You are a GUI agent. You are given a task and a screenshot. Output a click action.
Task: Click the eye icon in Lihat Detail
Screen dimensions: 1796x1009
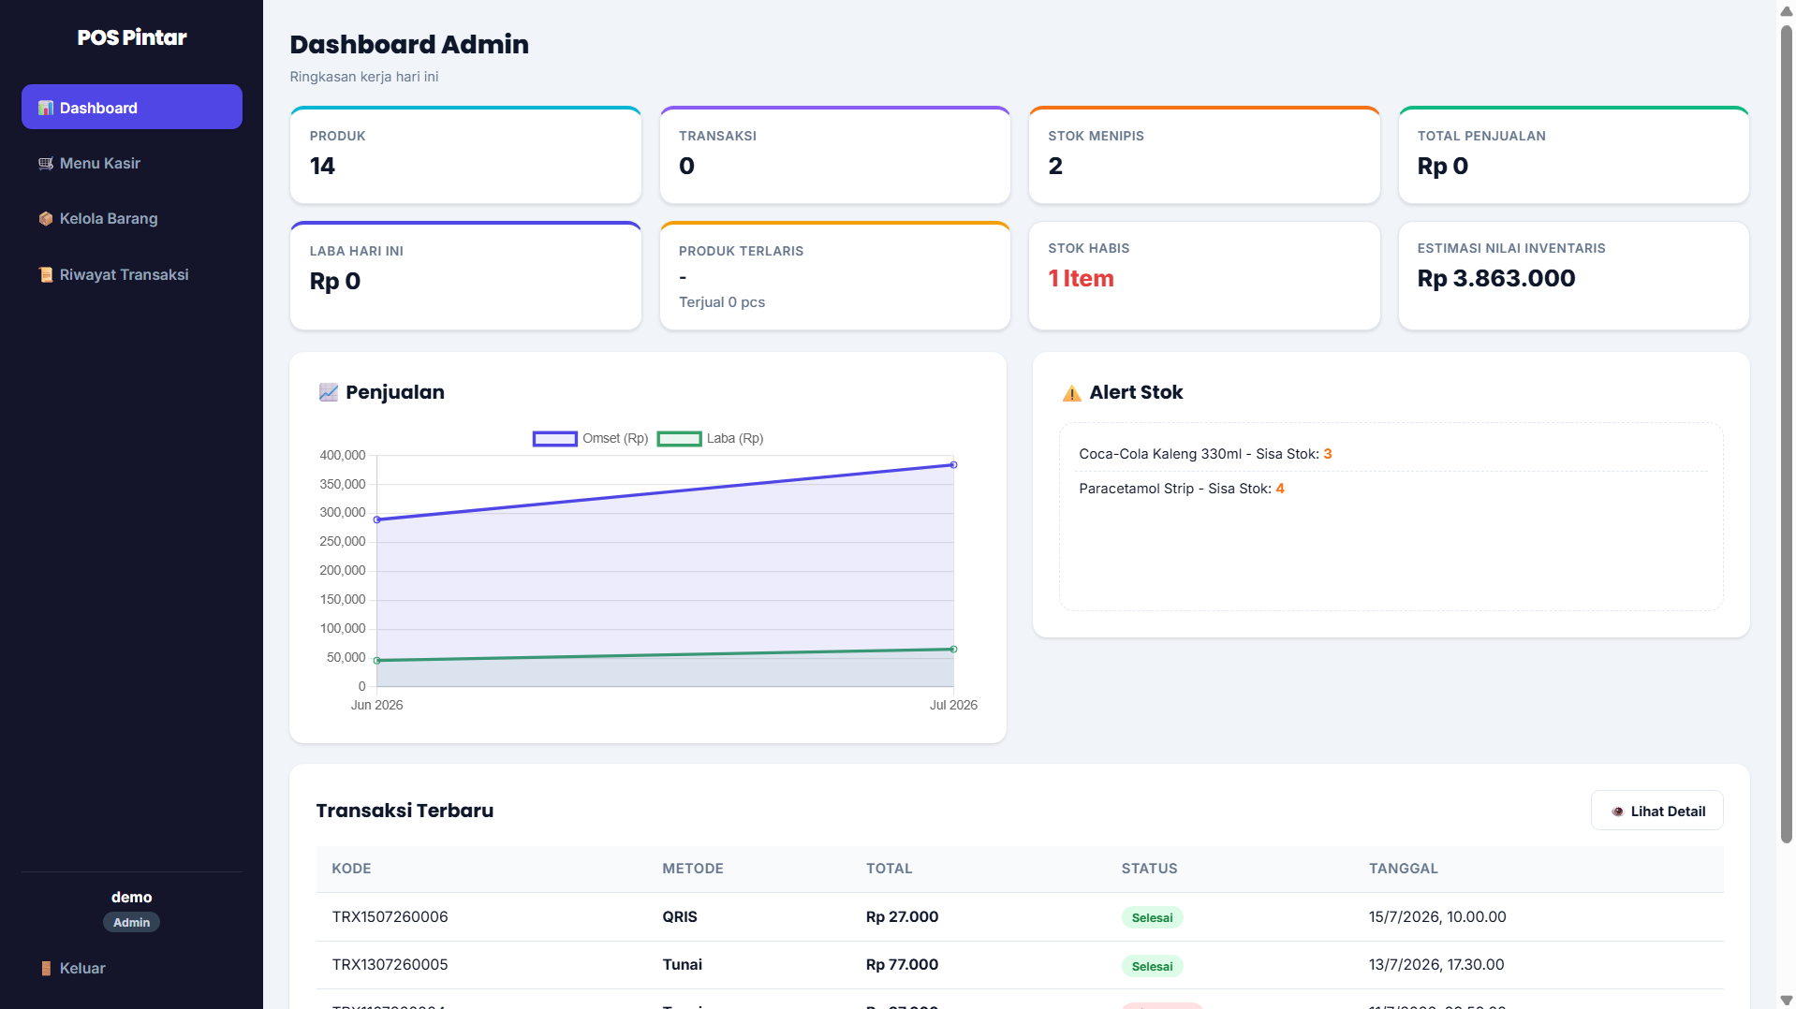(1617, 812)
